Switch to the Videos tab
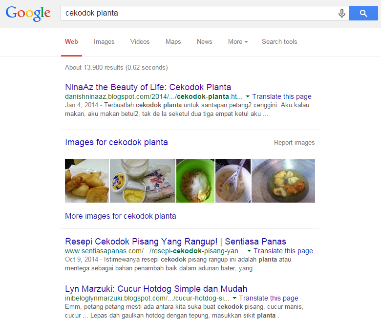This screenshot has height=320, width=381. [x=140, y=42]
